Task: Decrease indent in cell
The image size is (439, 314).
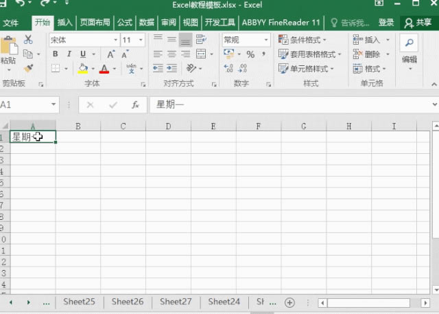Action: (158, 68)
